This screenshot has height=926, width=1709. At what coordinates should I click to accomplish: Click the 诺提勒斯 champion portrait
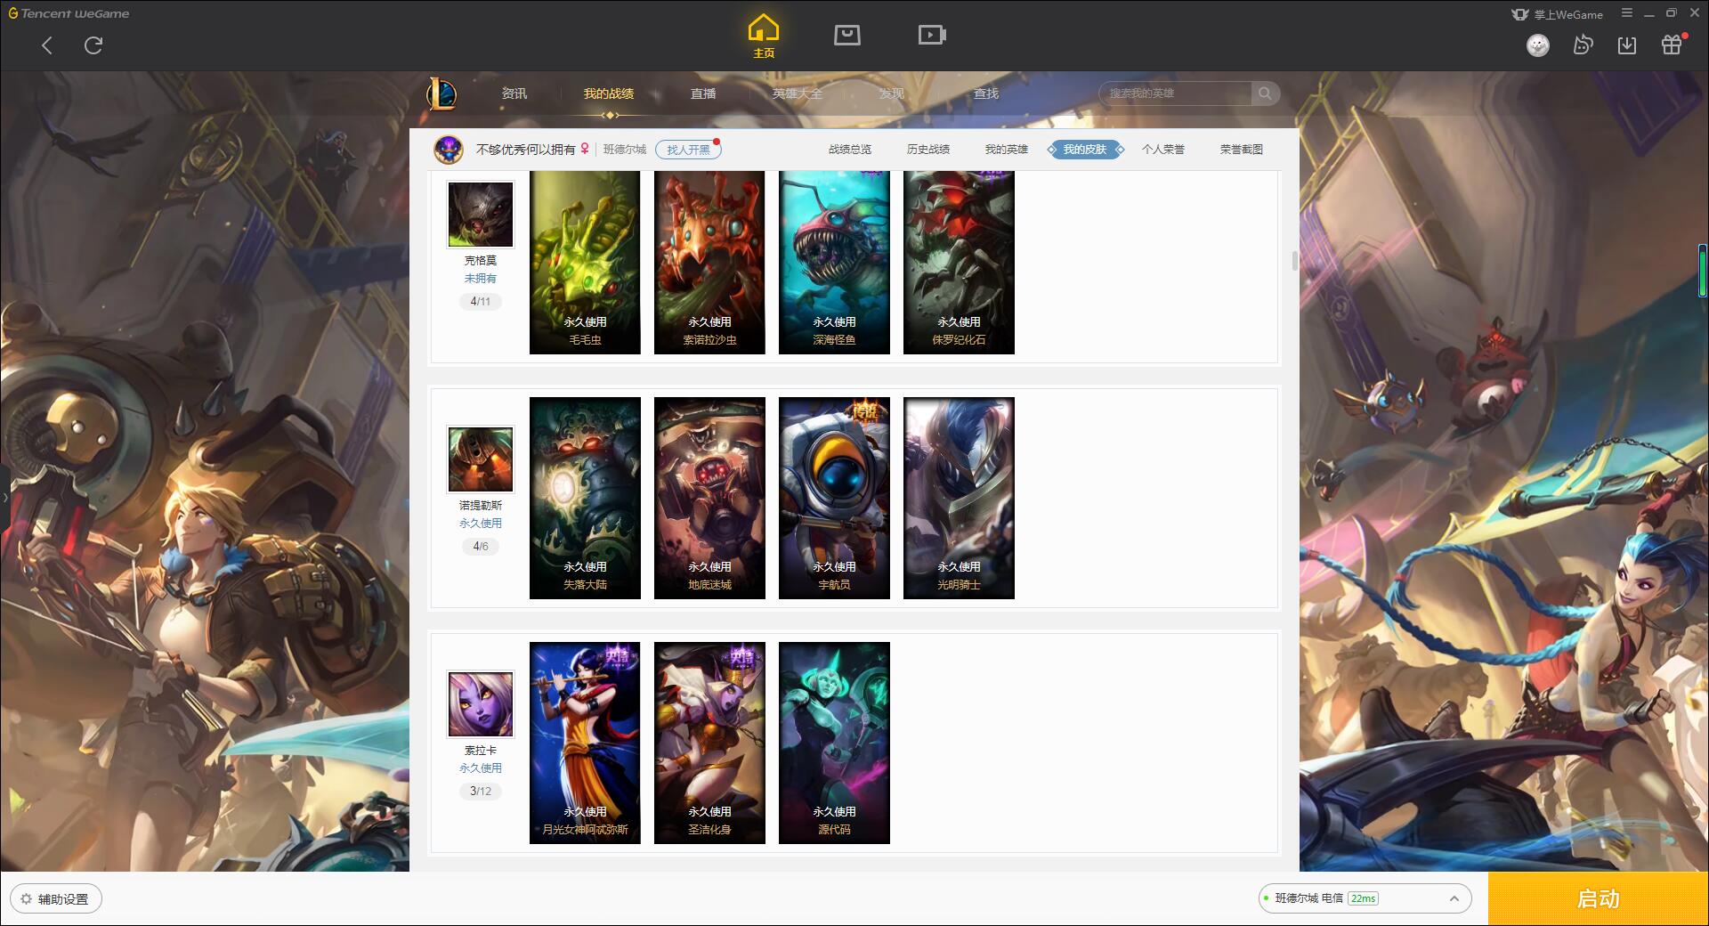coord(481,459)
